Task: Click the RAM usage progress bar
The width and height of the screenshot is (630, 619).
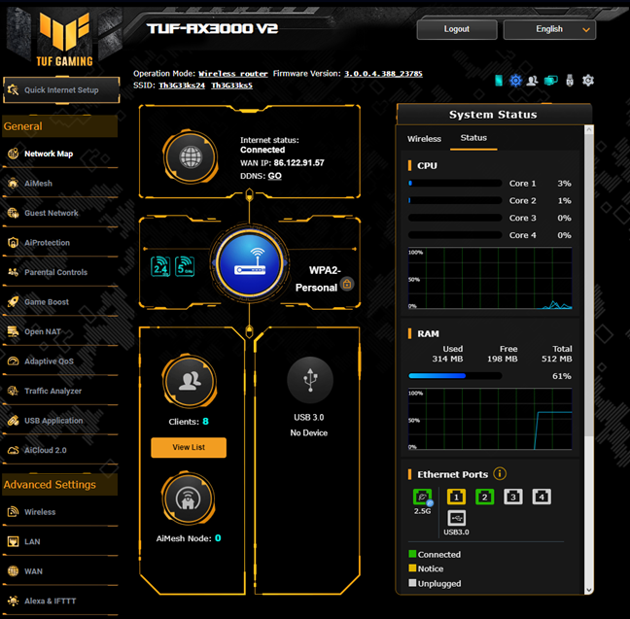Action: [455, 376]
